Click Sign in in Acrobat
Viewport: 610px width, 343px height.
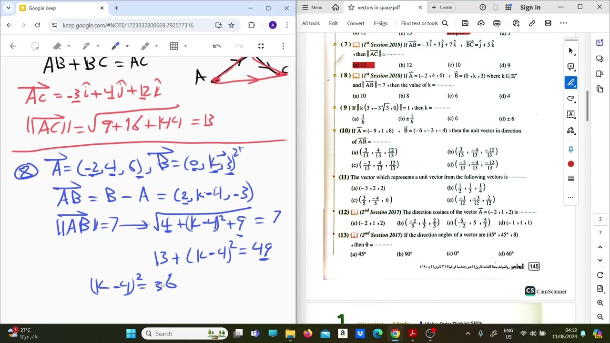point(530,8)
